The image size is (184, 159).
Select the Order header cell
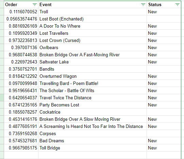(x=21, y=4)
